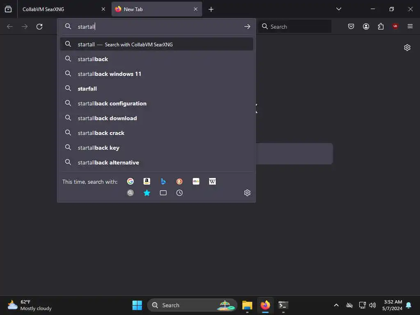The image size is (420, 315).
Task: Open uBlock Origin extension popup
Action: click(x=395, y=26)
